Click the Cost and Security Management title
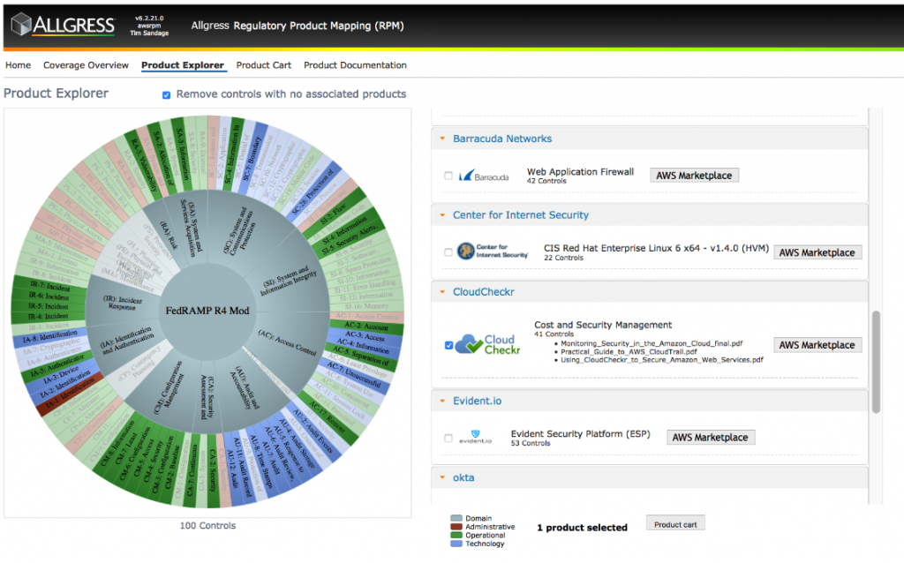 coord(603,325)
